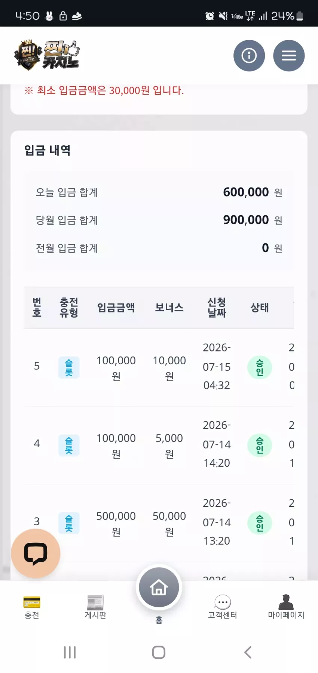Viewport: 318px width, 673px height.
Task: Tap 승인 status badge for row 5
Action: coord(260,367)
